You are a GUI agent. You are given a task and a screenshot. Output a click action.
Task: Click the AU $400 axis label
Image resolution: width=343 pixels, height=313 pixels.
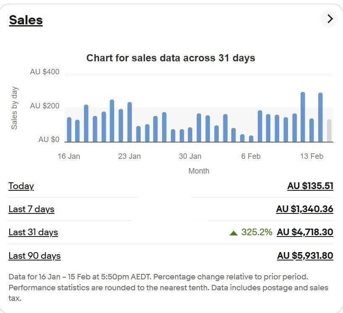coord(45,72)
